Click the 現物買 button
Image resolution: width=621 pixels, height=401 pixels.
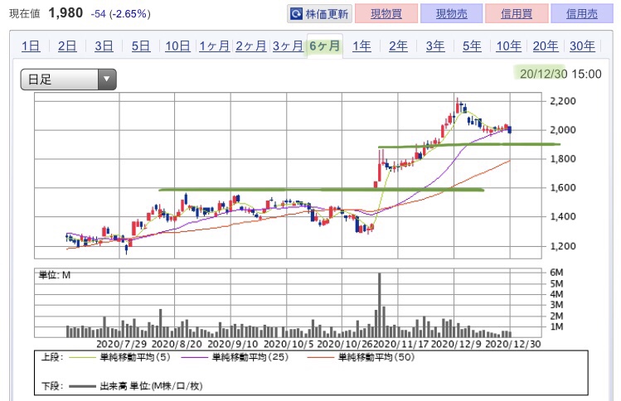pos(386,14)
